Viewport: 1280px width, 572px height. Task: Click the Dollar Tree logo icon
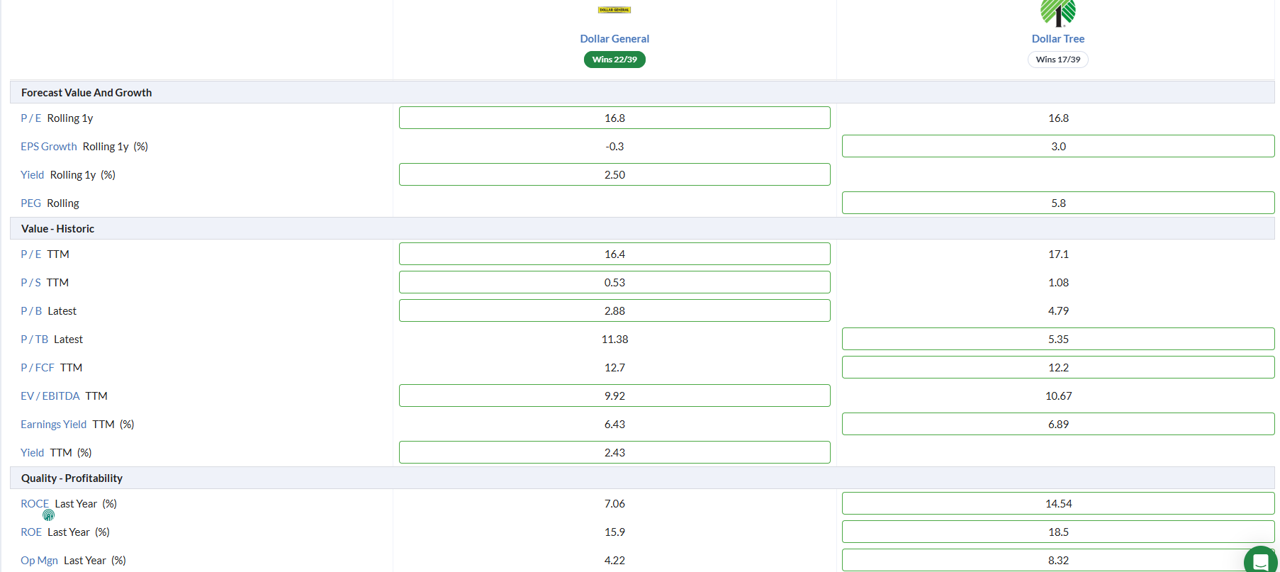pyautogui.click(x=1058, y=13)
